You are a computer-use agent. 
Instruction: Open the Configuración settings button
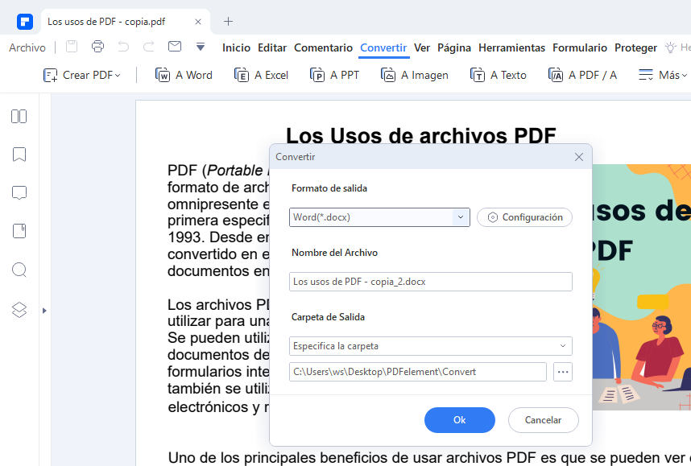coord(524,217)
